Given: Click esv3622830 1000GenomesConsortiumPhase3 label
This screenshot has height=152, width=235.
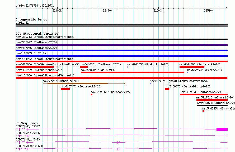Looking at the screenshot, I should [48, 64].
